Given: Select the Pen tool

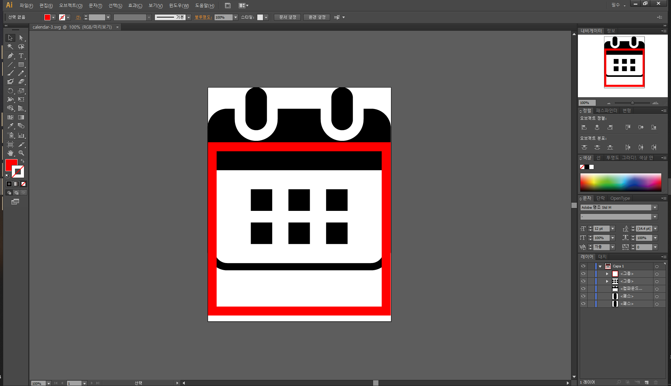Looking at the screenshot, I should point(10,56).
